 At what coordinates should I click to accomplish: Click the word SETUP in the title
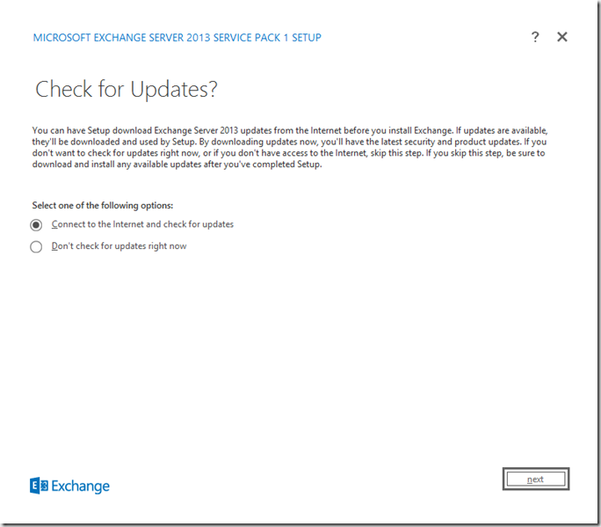(x=303, y=38)
